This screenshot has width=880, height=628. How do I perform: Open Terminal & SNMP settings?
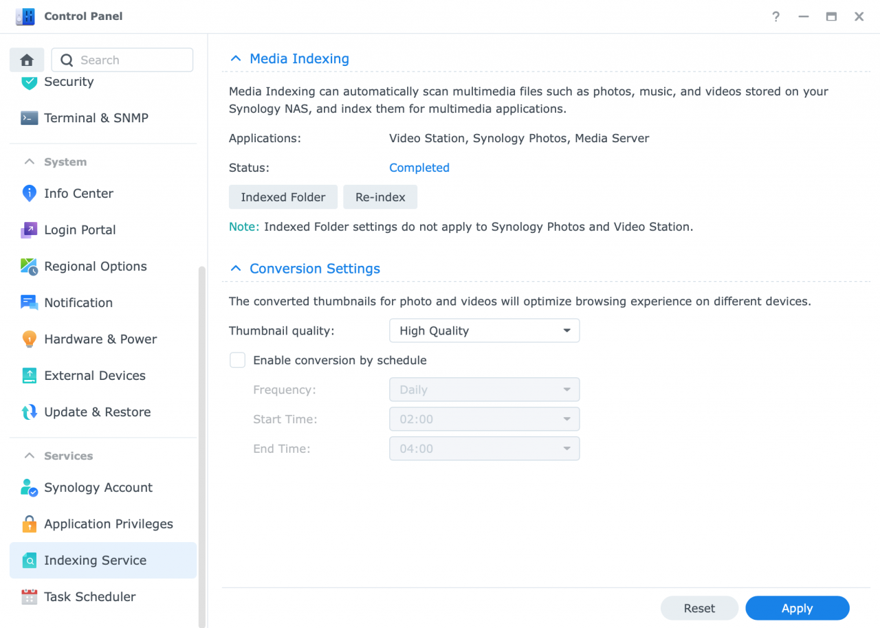tap(96, 117)
